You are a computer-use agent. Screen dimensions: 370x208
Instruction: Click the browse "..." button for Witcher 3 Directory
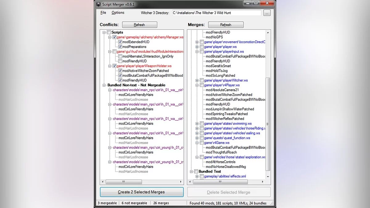pyautogui.click(x=267, y=13)
